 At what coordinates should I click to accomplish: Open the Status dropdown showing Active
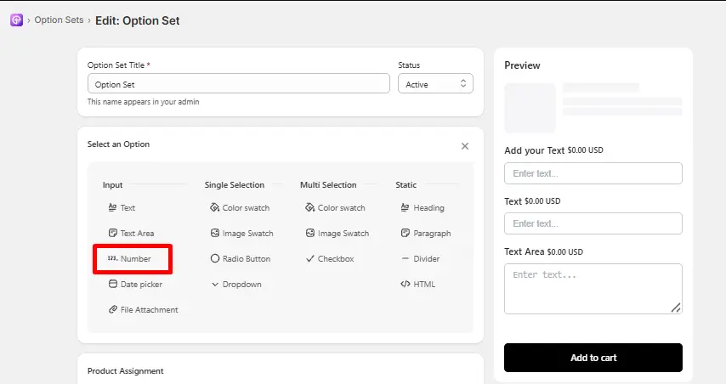435,83
